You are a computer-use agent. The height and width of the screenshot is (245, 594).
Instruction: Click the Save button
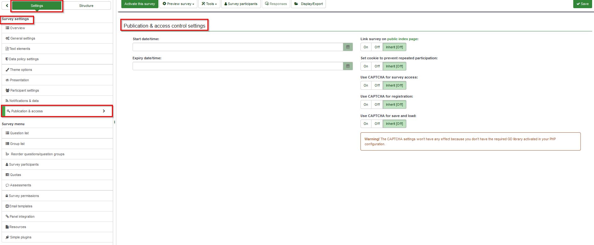tap(582, 4)
